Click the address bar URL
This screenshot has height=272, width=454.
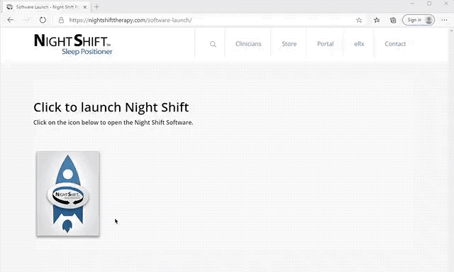131,20
